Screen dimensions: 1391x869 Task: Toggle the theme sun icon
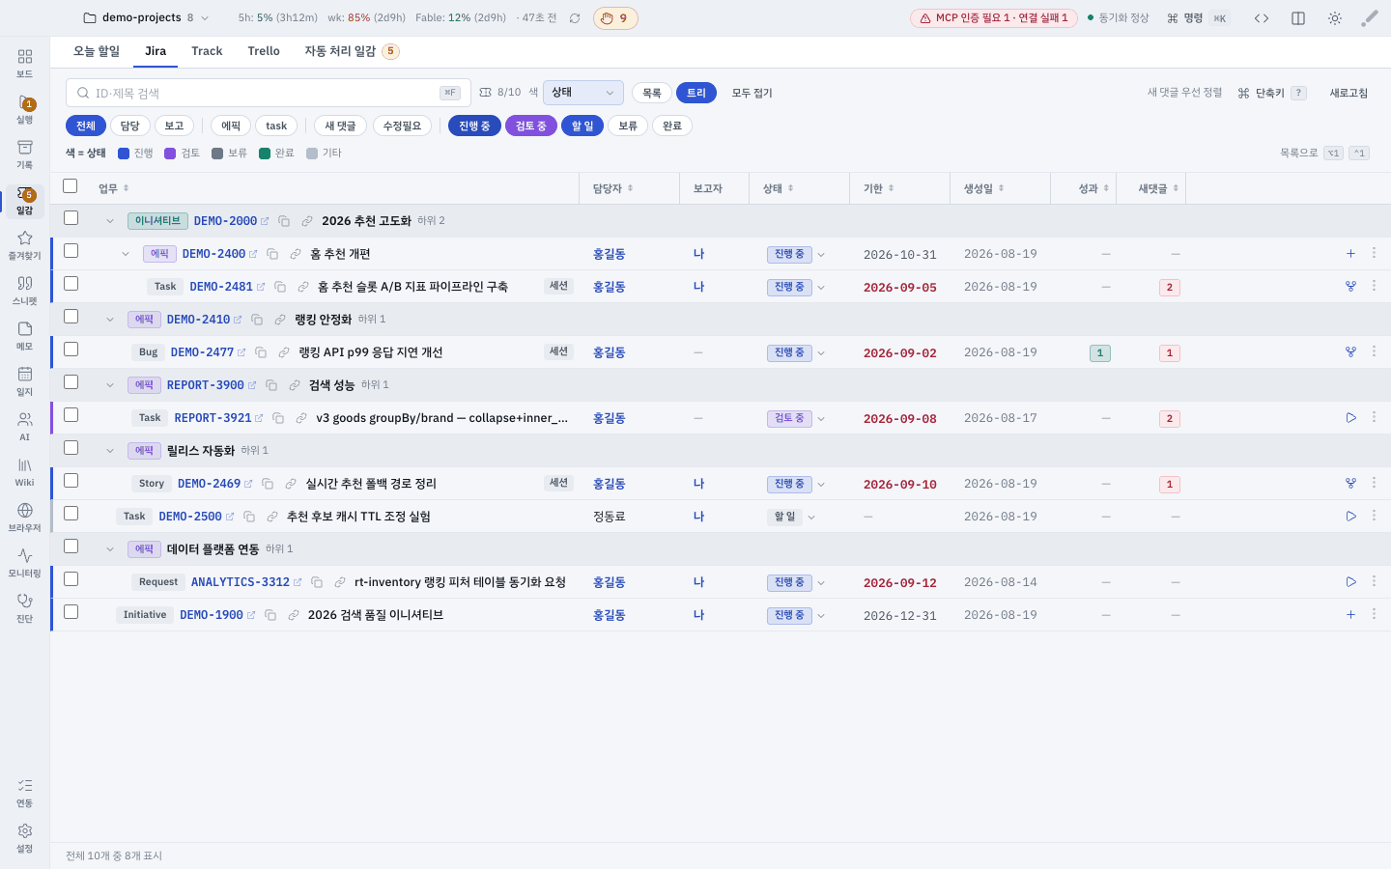(x=1335, y=18)
